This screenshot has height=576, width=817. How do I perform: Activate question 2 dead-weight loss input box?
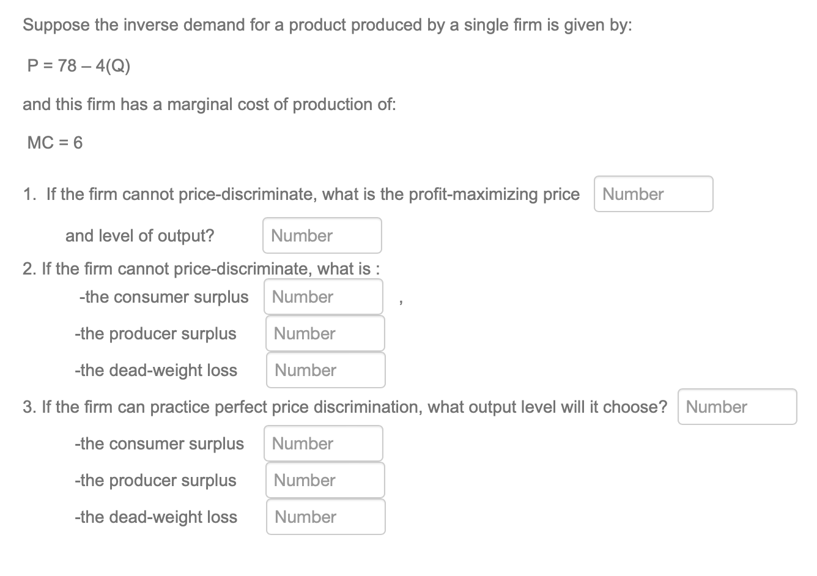pos(326,370)
